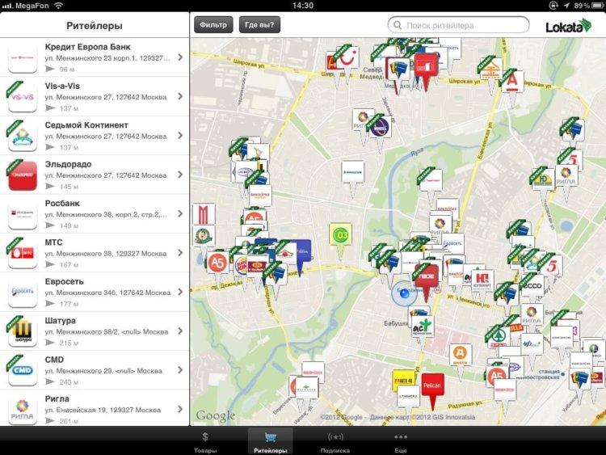Select the red Pelican map pin

pos(432,385)
